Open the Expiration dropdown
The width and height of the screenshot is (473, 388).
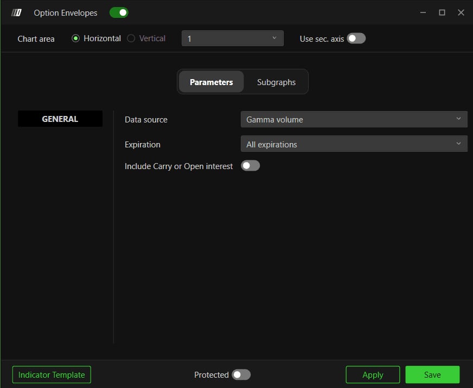(354, 144)
